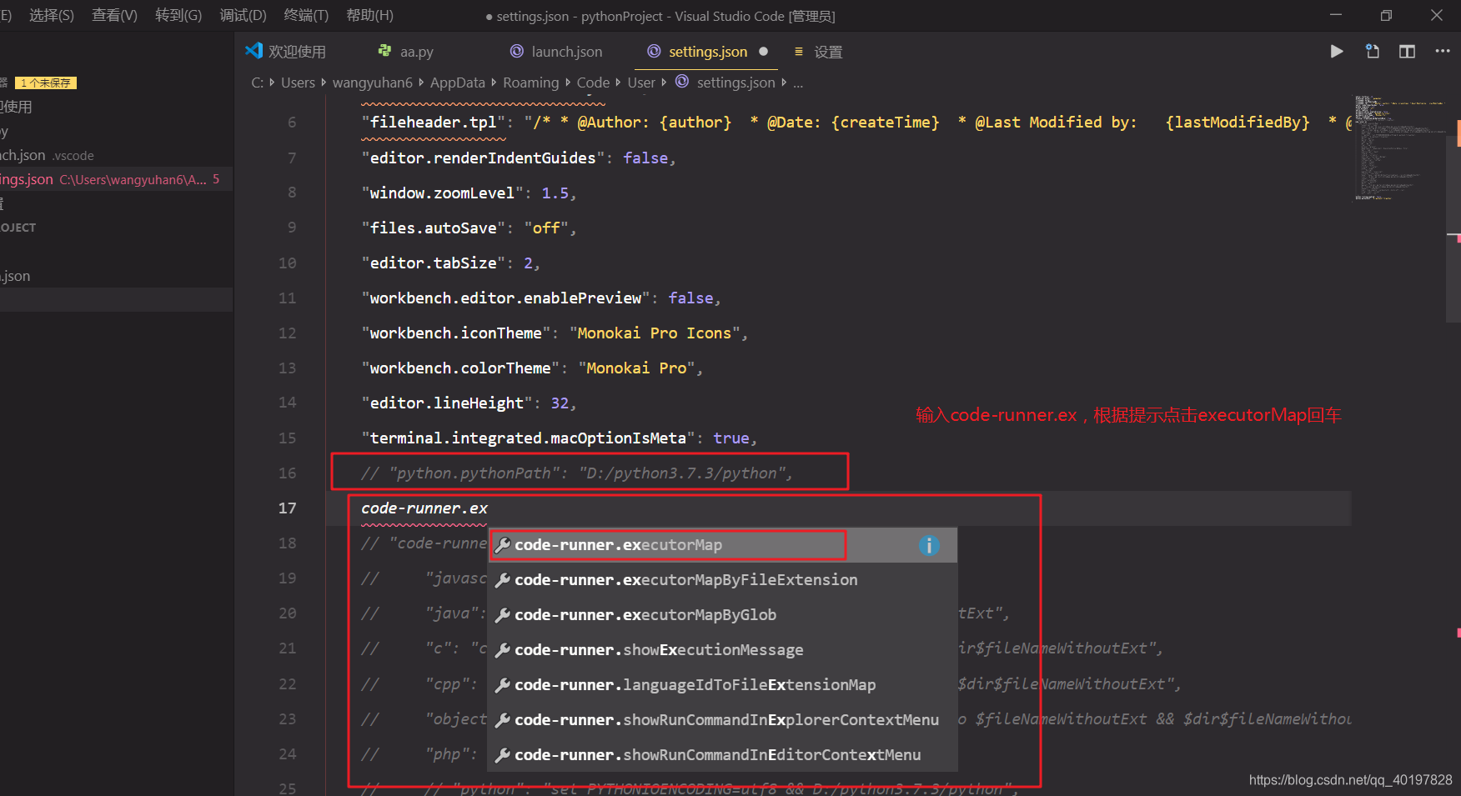
Task: Click the 1 个未保存 badge
Action: pos(46,83)
